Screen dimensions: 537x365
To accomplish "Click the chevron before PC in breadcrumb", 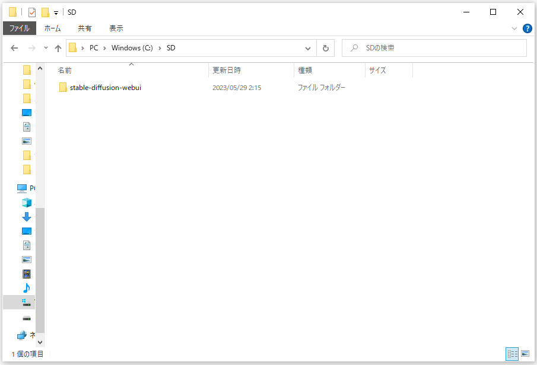I will click(x=82, y=48).
